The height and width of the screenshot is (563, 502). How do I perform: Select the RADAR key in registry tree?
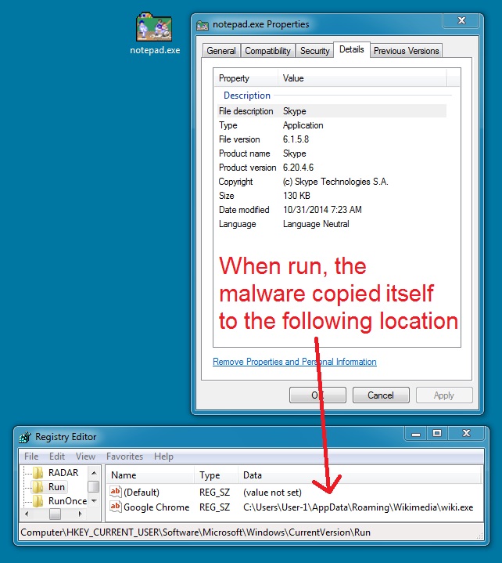click(63, 473)
